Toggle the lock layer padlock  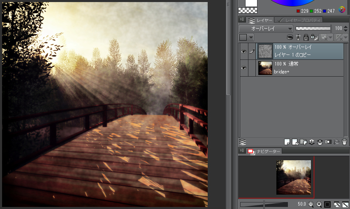[x=306, y=37]
